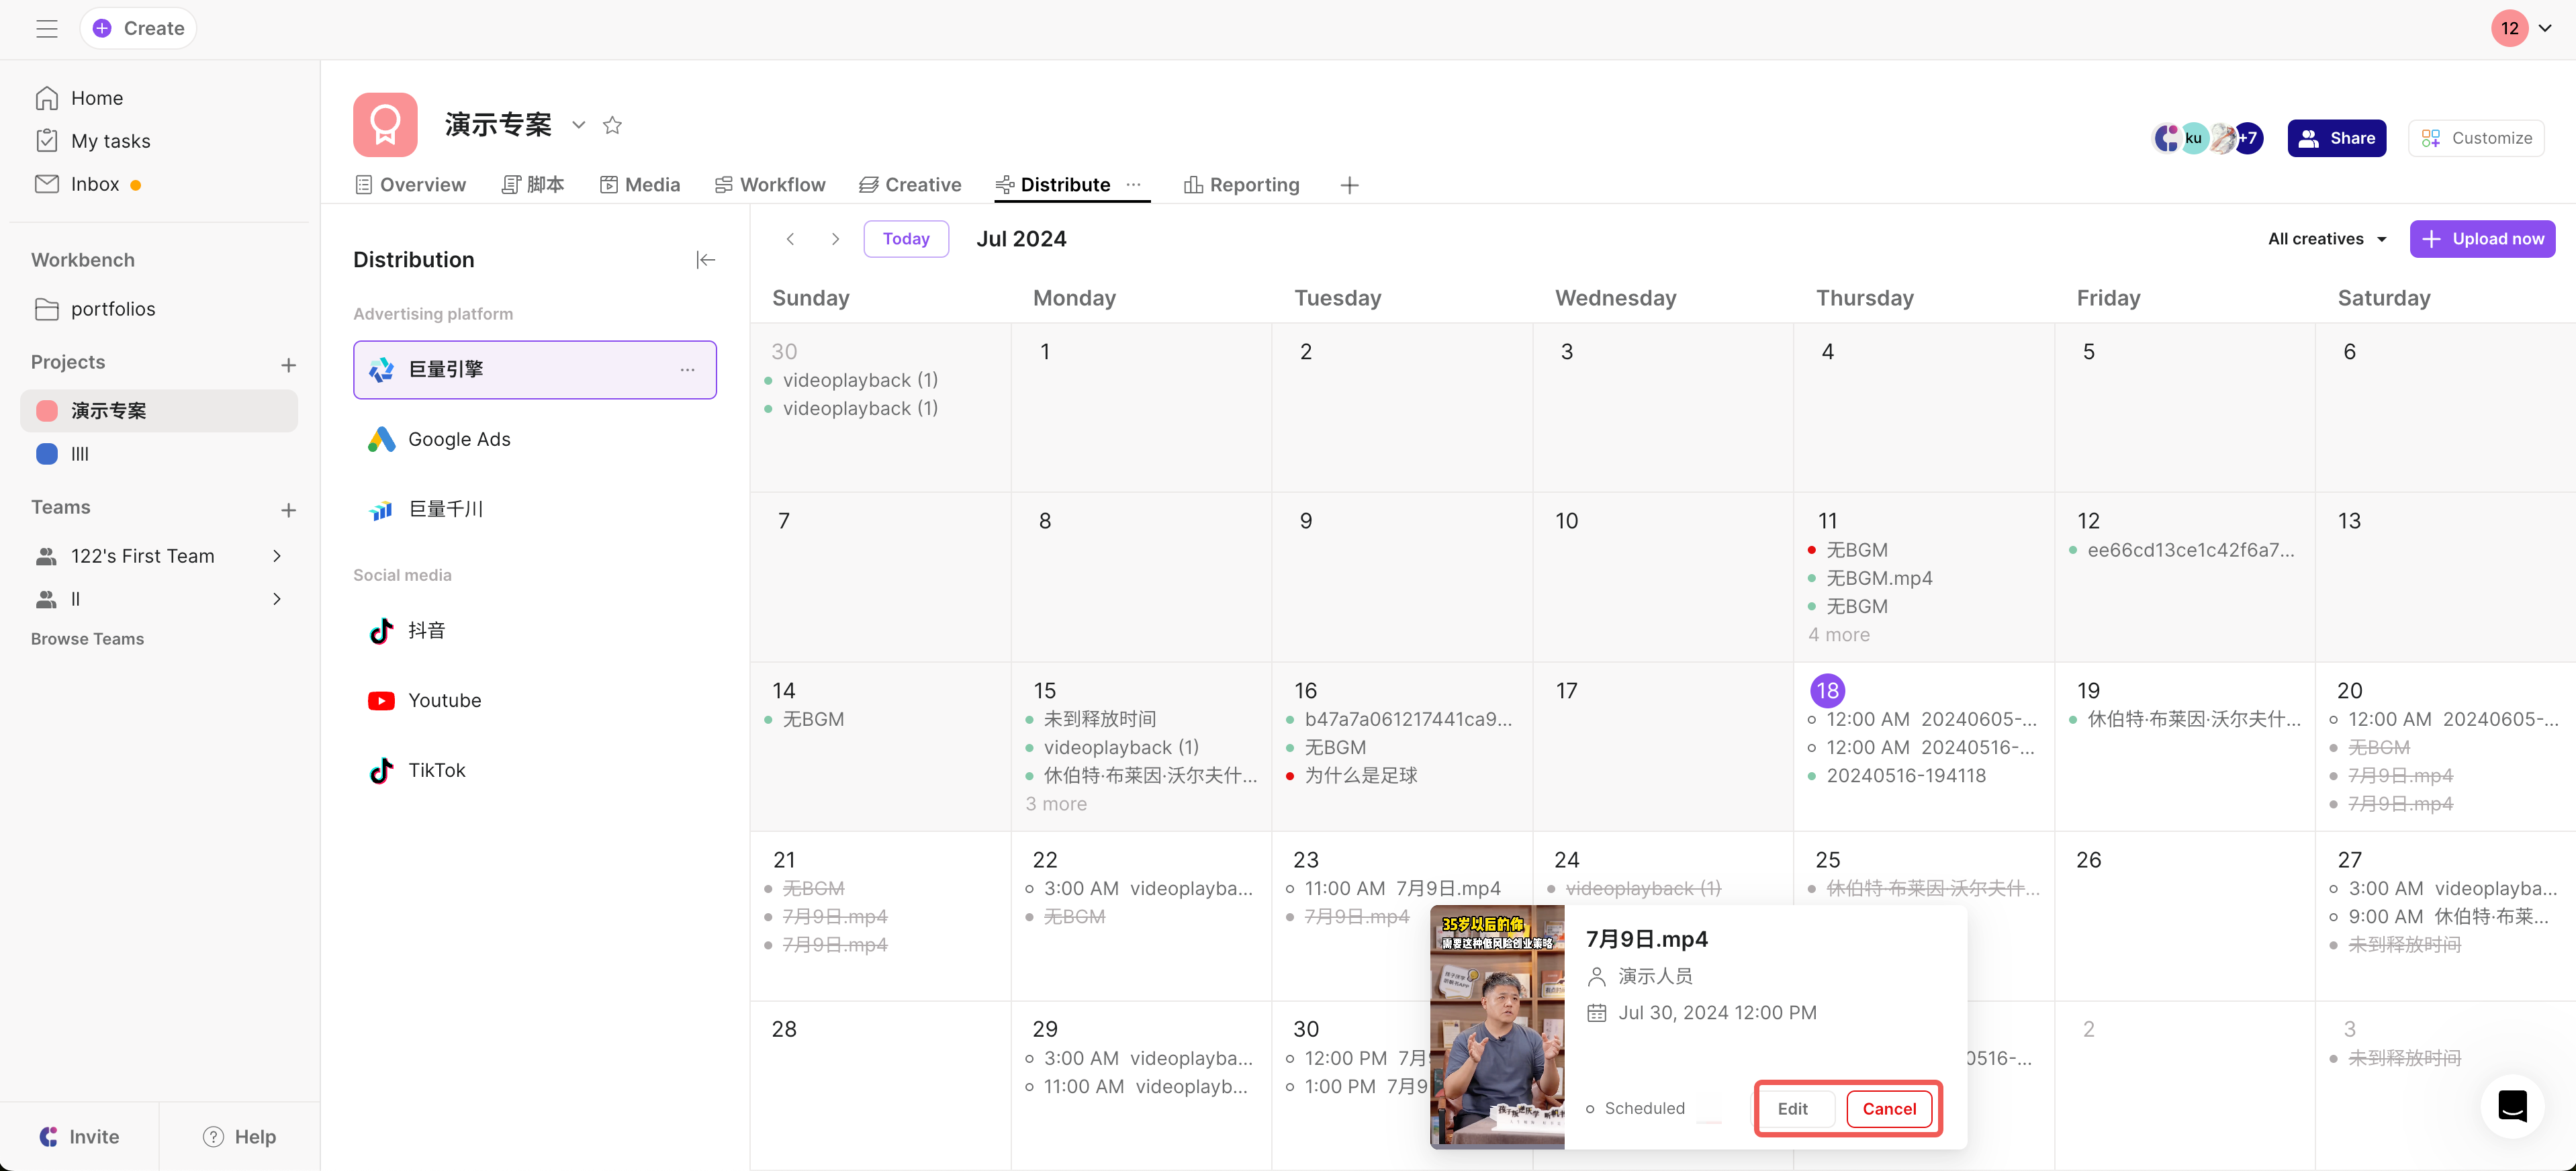Select the Google Ads platform

click(459, 439)
